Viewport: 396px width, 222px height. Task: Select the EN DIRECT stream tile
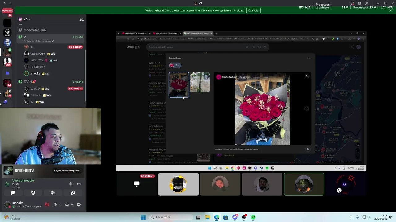pyautogui.click(x=136, y=184)
